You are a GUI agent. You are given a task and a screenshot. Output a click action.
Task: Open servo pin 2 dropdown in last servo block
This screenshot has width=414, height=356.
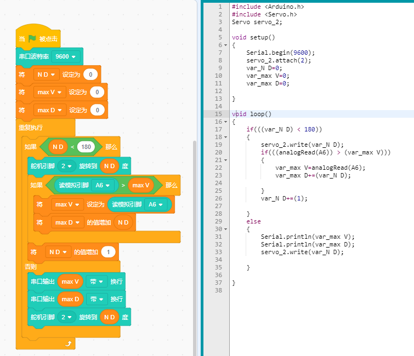[x=66, y=317]
